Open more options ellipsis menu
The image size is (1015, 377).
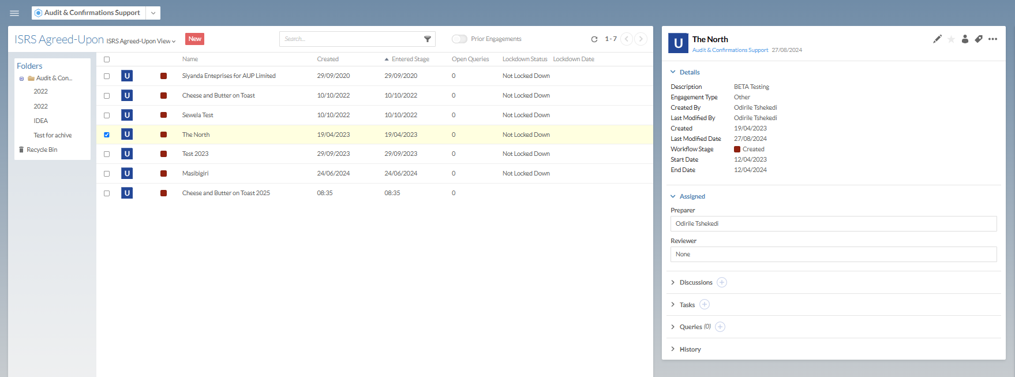point(992,39)
